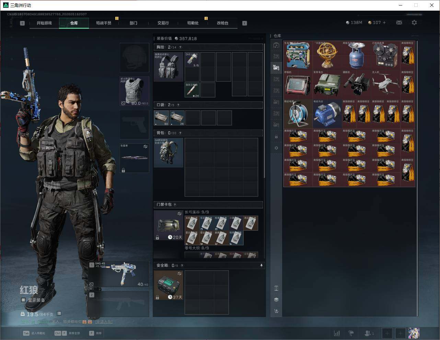Open the 交易行 tab
This screenshot has width=440, height=340.
(163, 23)
